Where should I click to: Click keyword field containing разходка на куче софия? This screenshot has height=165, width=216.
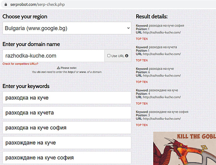[x=67, y=128]
